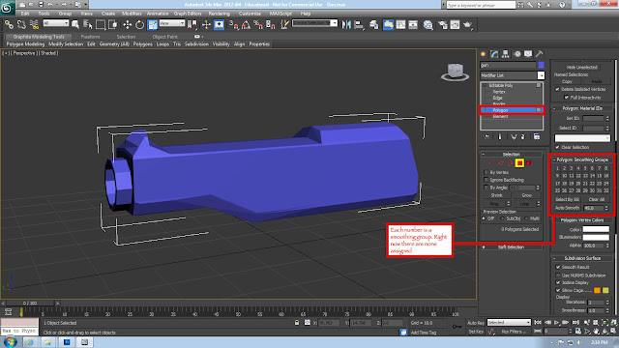Click the Auto Smooth button

click(x=568, y=208)
